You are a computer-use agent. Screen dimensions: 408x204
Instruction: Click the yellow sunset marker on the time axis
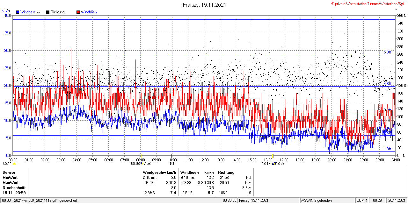pos(273,156)
